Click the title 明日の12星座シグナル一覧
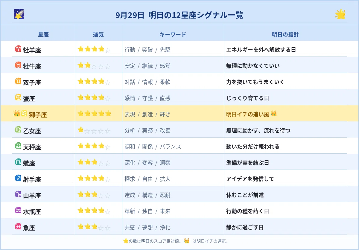The width and height of the screenshot is (359, 250). (x=196, y=15)
